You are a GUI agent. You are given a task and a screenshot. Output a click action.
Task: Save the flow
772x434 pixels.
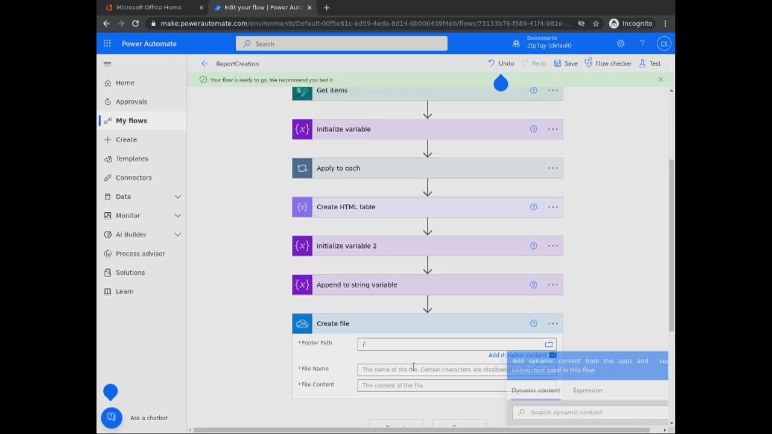tap(566, 63)
